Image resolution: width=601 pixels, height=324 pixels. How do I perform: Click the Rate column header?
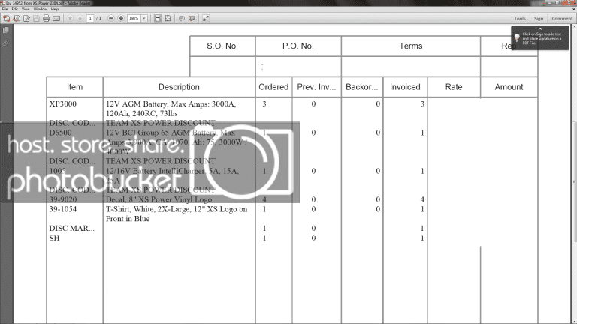tap(454, 87)
